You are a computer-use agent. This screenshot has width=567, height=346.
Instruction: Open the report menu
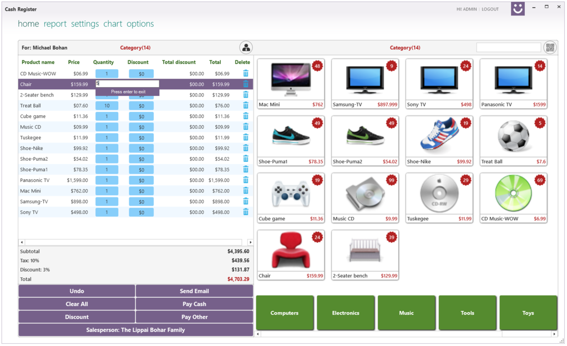[x=55, y=24]
